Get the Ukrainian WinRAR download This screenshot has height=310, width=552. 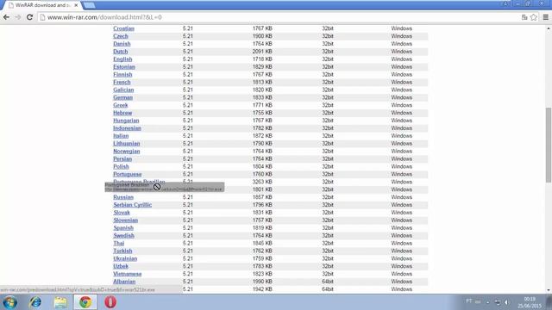point(125,258)
